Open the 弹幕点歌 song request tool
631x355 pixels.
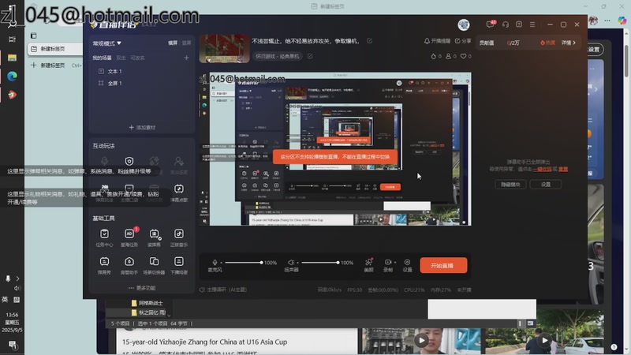point(179,192)
